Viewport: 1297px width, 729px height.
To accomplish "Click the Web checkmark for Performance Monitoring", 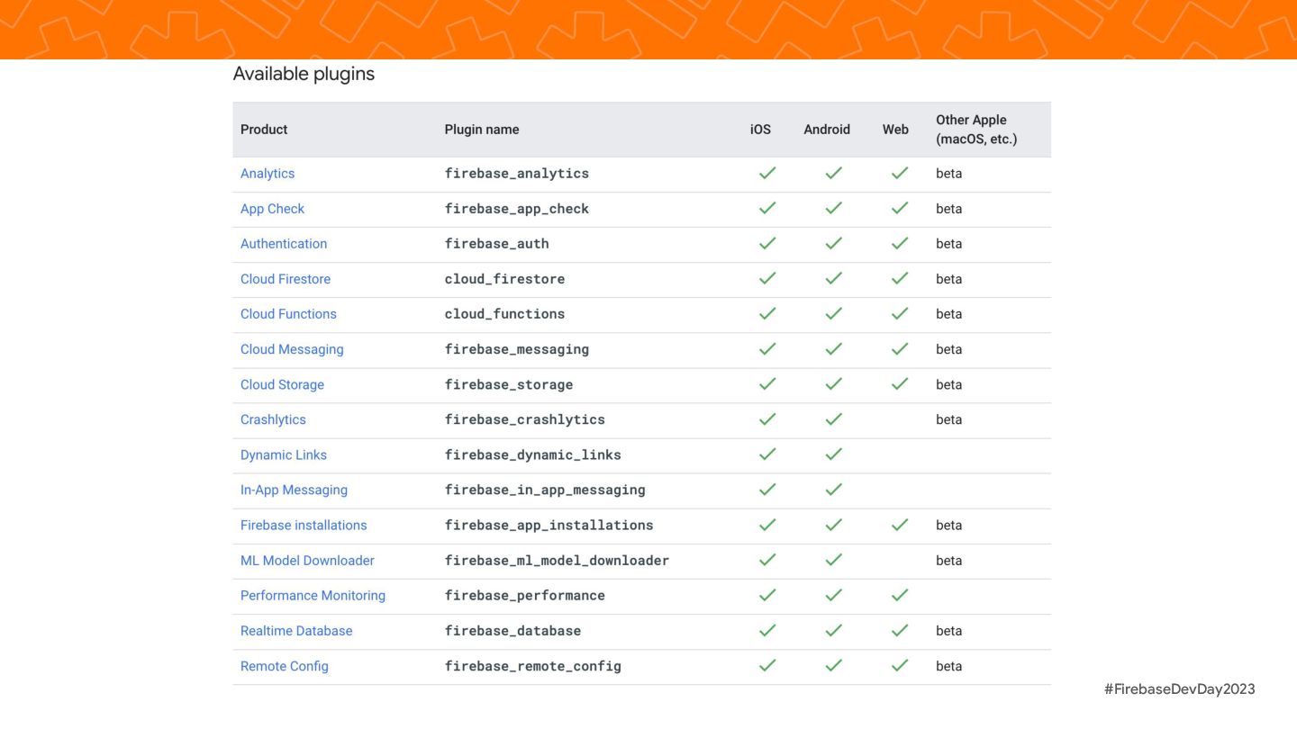I will coord(900,594).
